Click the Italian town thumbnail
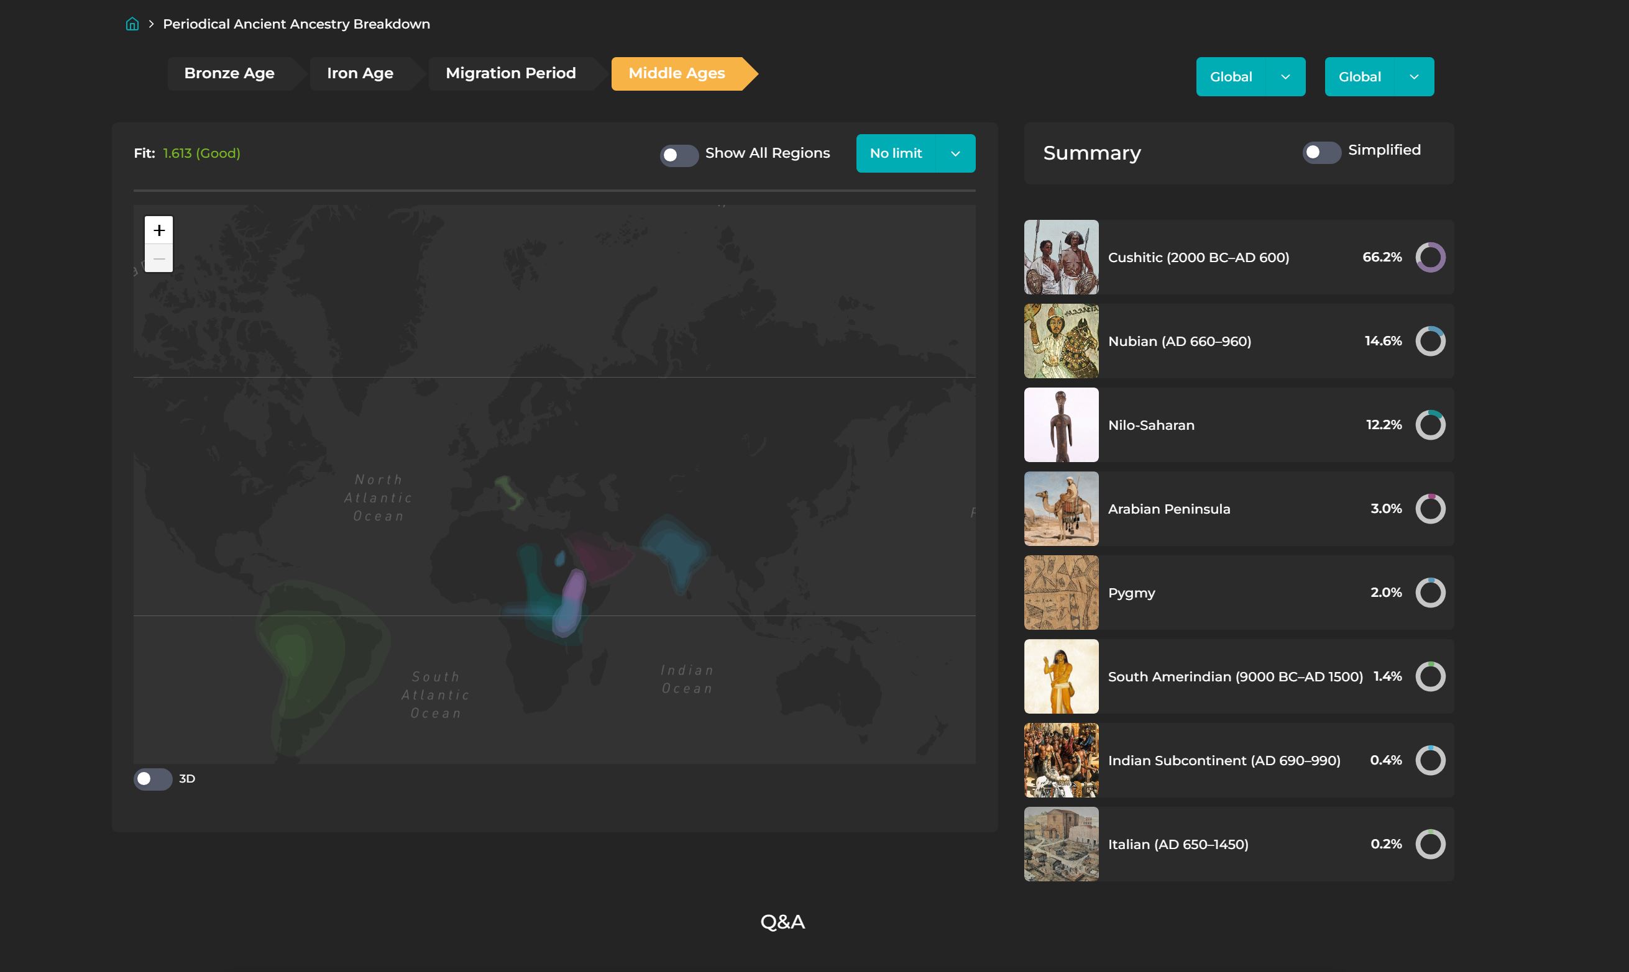1629x972 pixels. 1061,844
